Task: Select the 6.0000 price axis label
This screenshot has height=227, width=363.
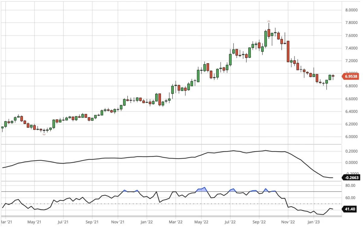Action: click(351, 137)
